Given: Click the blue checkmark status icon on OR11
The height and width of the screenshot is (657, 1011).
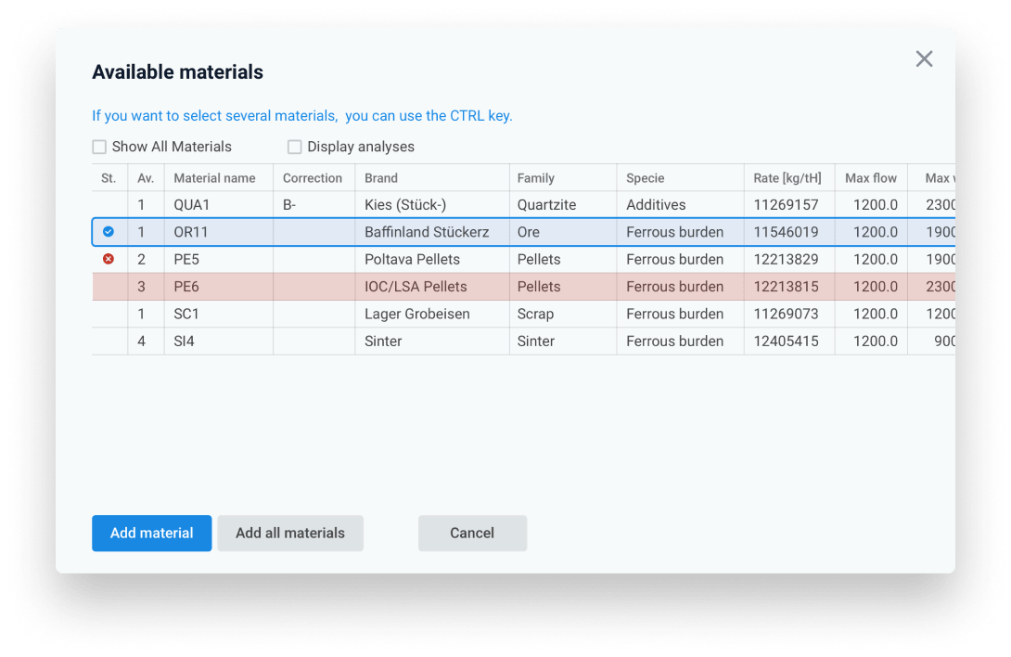Looking at the screenshot, I should click(x=109, y=232).
